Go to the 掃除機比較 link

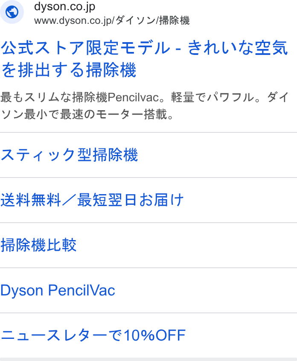(38, 245)
